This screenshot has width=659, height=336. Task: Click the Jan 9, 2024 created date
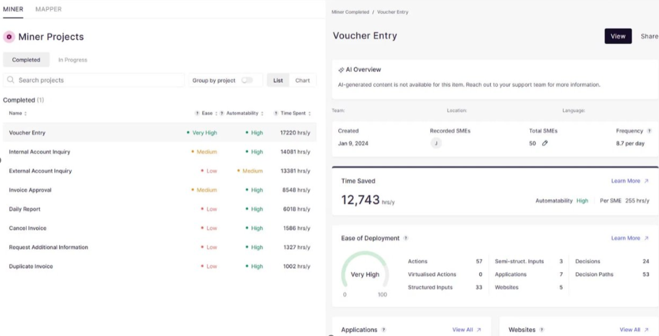(x=353, y=143)
